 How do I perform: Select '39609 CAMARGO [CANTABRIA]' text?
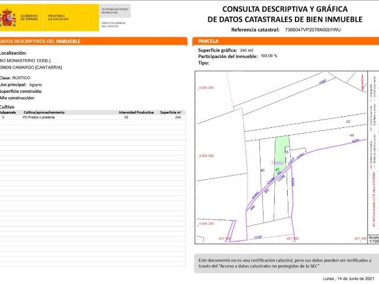31,67
